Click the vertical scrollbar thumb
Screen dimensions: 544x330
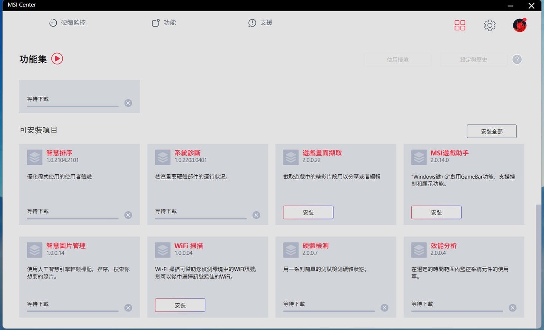tap(538, 266)
